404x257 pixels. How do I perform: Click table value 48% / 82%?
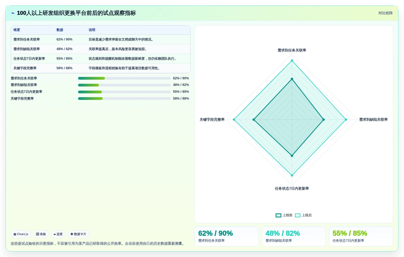[65, 49]
